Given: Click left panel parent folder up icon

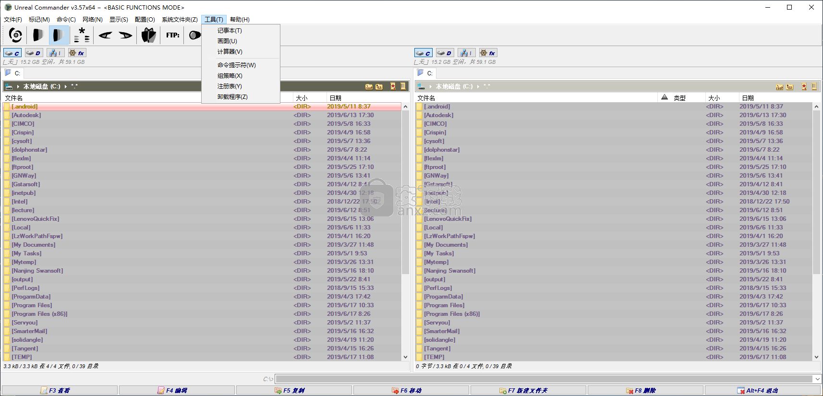Looking at the screenshot, I should [x=379, y=86].
